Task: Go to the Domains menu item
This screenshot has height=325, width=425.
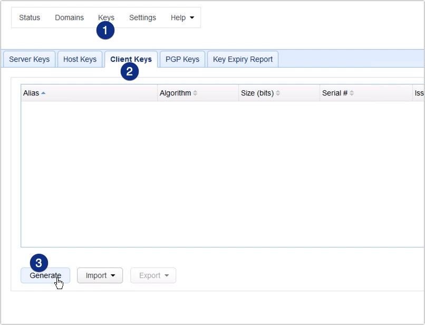Action: point(69,17)
